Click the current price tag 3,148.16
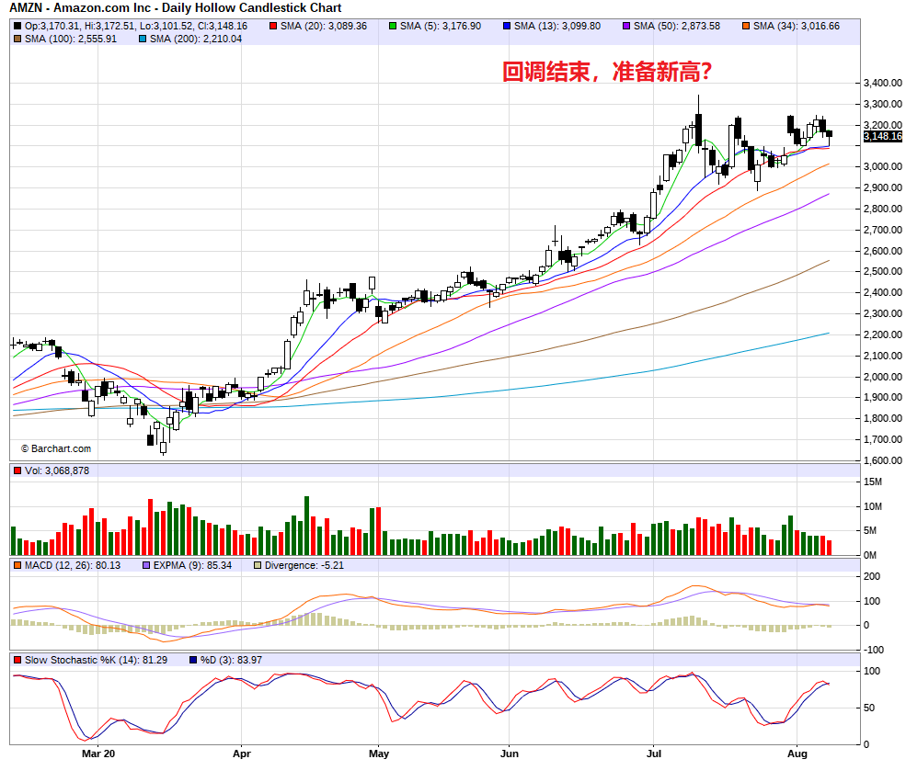Screen dimensions: 906x782 click(882, 136)
